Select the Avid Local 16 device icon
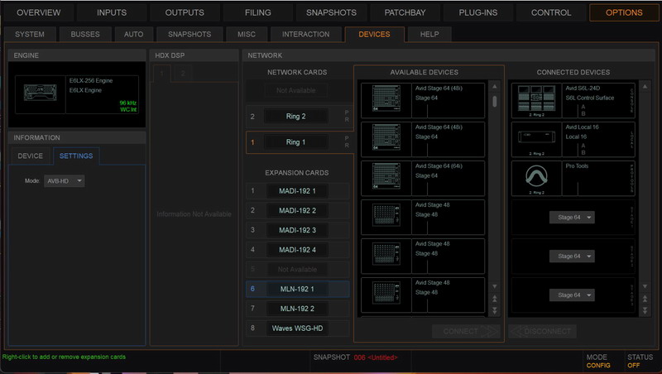This screenshot has height=374, width=662. click(x=535, y=138)
